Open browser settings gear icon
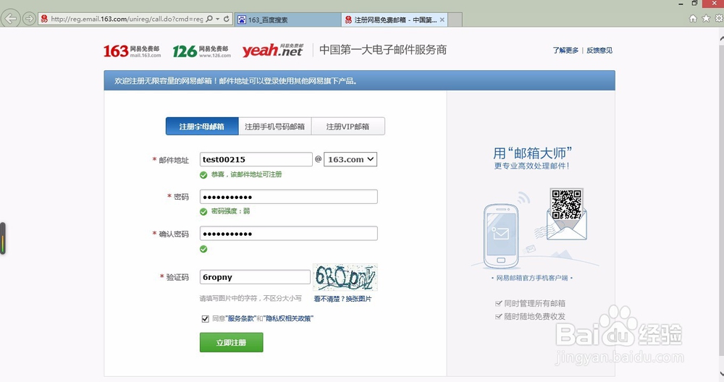 point(719,19)
